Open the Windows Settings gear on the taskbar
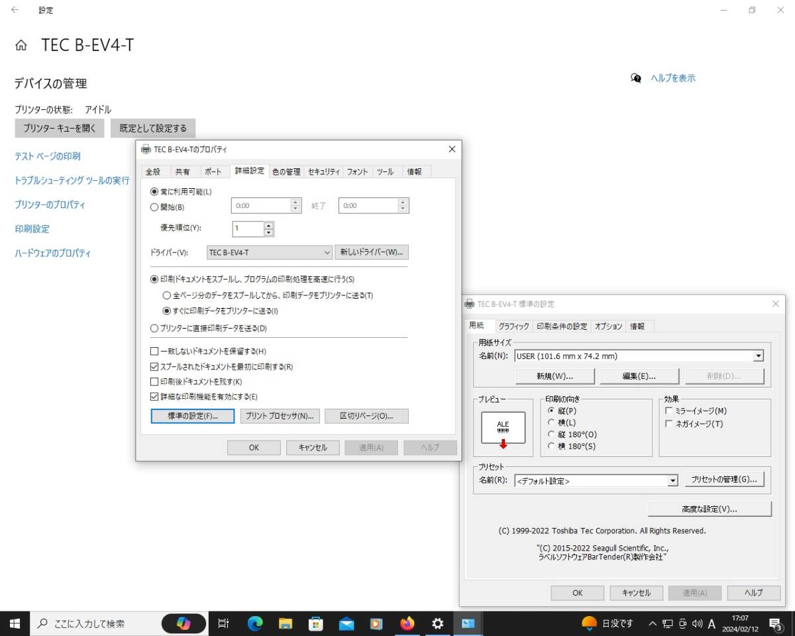Viewport: 795px width, 636px height. (x=437, y=623)
